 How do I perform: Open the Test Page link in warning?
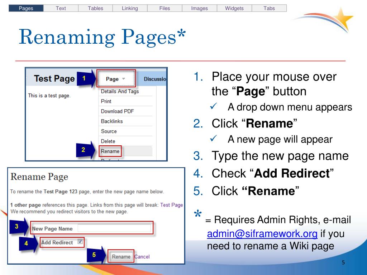172,205
